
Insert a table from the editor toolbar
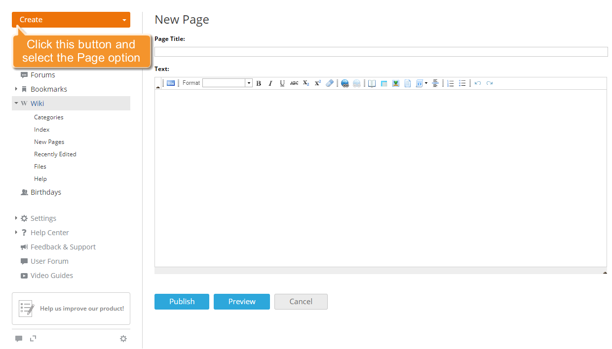384,83
